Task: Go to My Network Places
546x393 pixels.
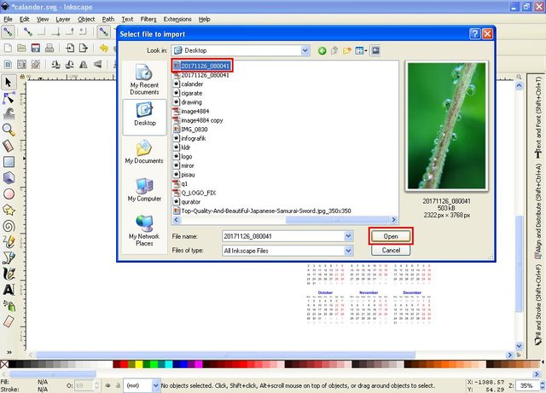Action: pos(144,230)
